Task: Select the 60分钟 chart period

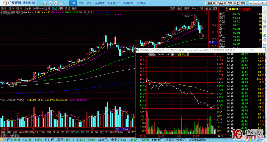Action: pyautogui.click(x=46, y=8)
